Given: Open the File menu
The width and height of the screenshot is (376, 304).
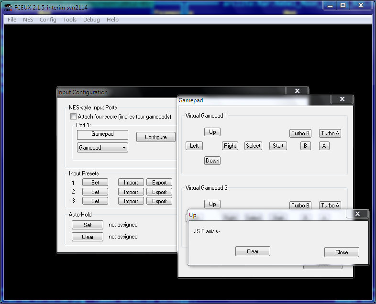Looking at the screenshot, I should [x=12, y=20].
